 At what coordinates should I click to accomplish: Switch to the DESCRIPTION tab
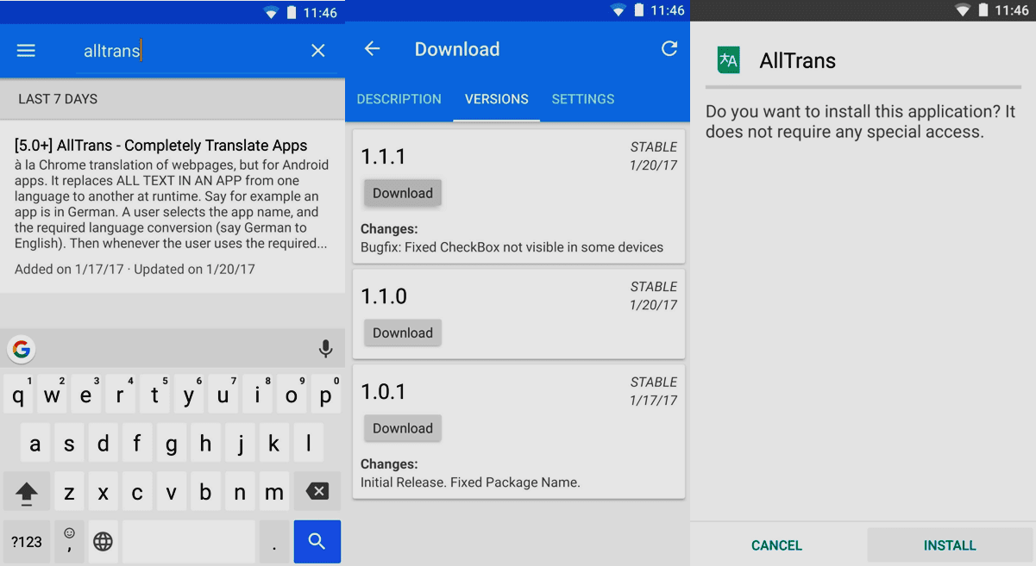click(399, 99)
